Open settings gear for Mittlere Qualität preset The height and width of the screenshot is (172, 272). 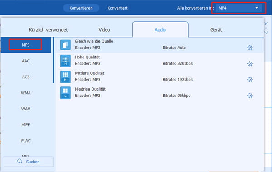(250, 80)
